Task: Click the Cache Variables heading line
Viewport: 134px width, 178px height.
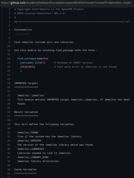Action: click(25, 170)
